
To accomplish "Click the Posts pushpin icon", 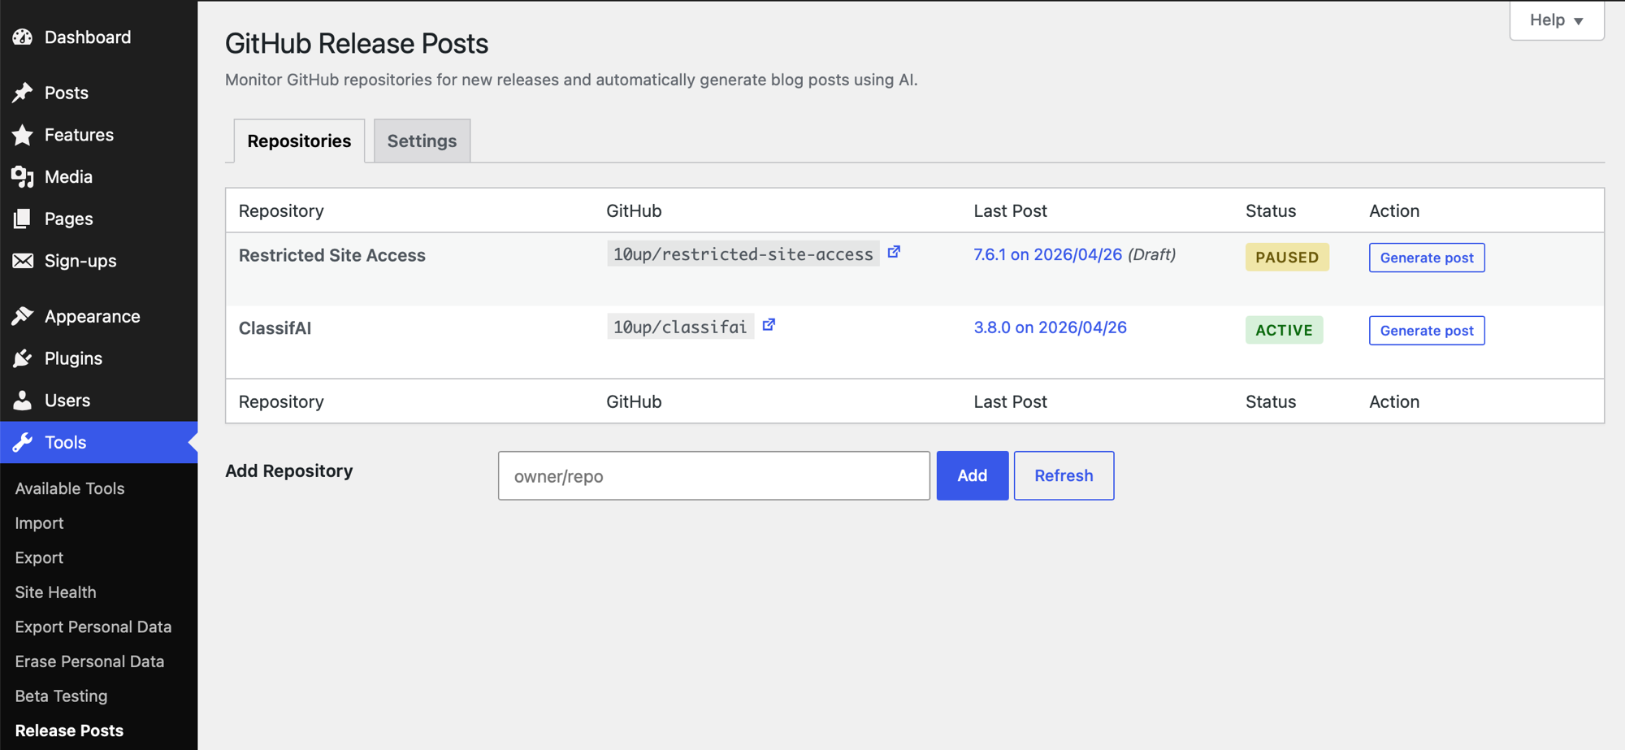I will [23, 93].
